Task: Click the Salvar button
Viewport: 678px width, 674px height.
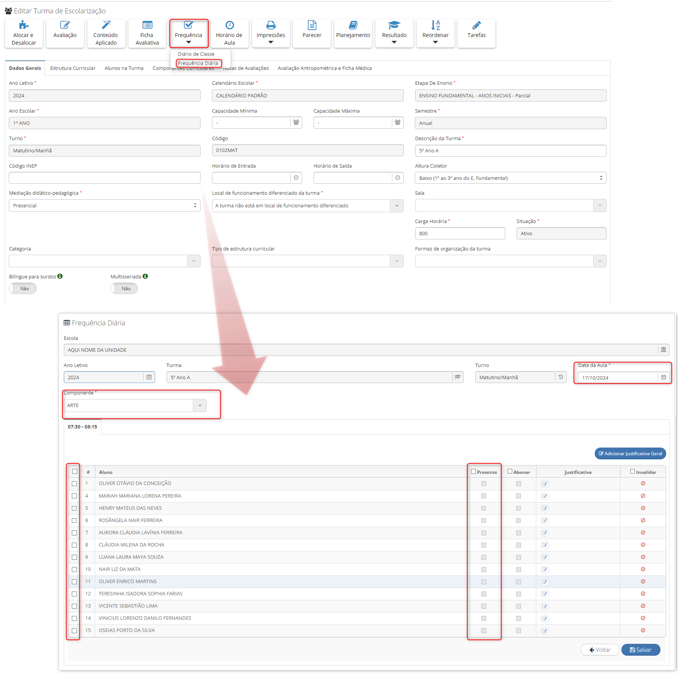Action: (641, 650)
